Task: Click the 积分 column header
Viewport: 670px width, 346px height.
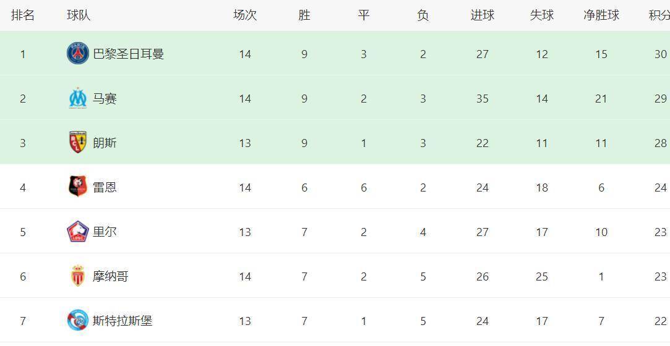Action: (659, 15)
